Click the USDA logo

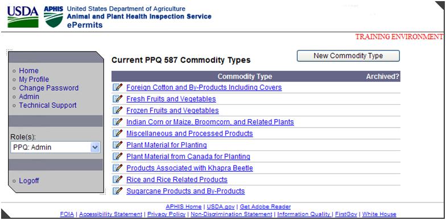click(x=23, y=17)
